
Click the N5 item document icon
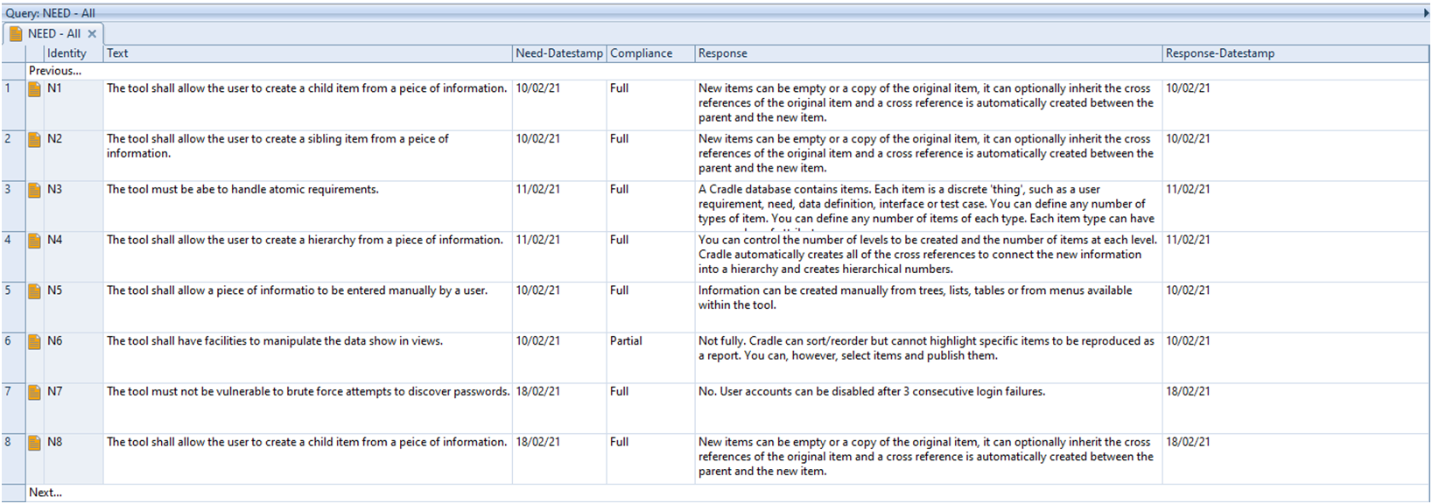click(x=35, y=291)
